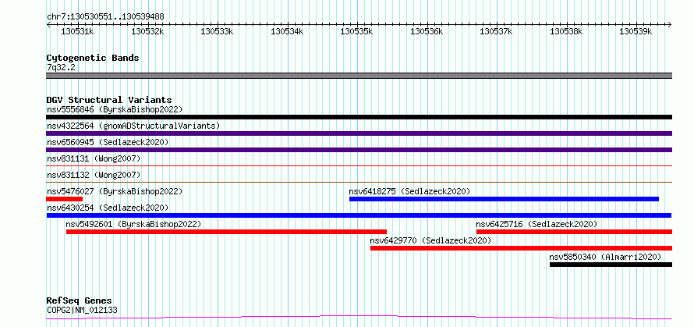Image resolution: width=694 pixels, height=327 pixels.
Task: Select the black nsv5556846 variant bar
Action: click(x=359, y=117)
